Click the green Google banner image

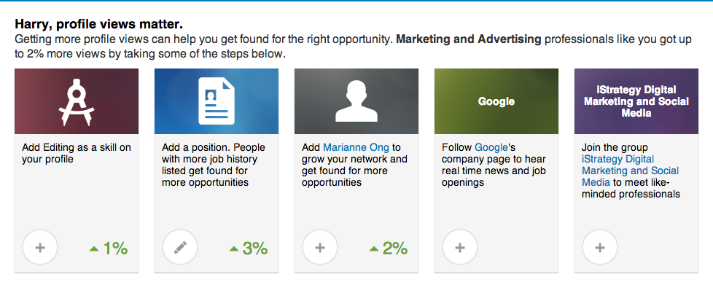pos(496,101)
